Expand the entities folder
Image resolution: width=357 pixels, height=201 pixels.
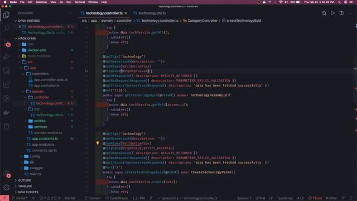(40, 121)
